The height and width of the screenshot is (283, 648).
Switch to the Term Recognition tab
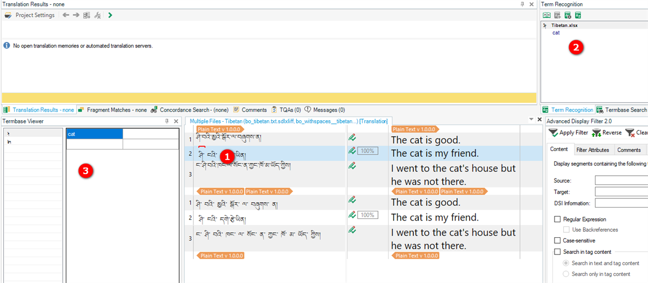pos(568,110)
